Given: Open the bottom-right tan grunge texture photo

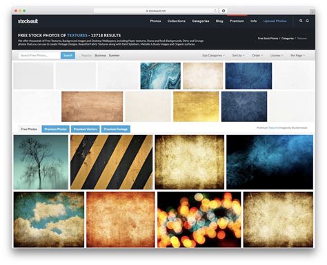Looking at the screenshot, I should (x=278, y=220).
